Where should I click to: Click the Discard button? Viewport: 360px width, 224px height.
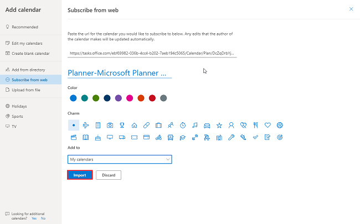pos(109,175)
